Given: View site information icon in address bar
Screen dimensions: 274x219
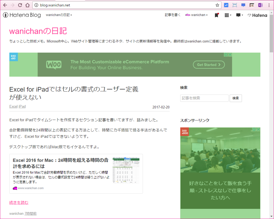Looking at the screenshot, I should (x=36, y=5).
